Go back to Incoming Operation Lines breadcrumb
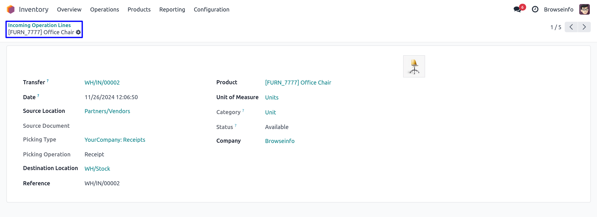Viewport: 597px width, 217px height. click(x=39, y=25)
